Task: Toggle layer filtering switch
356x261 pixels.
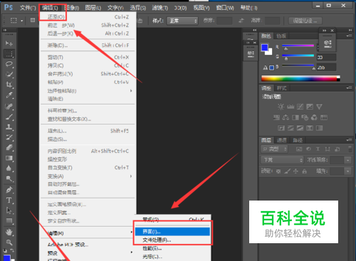Action: click(350, 149)
